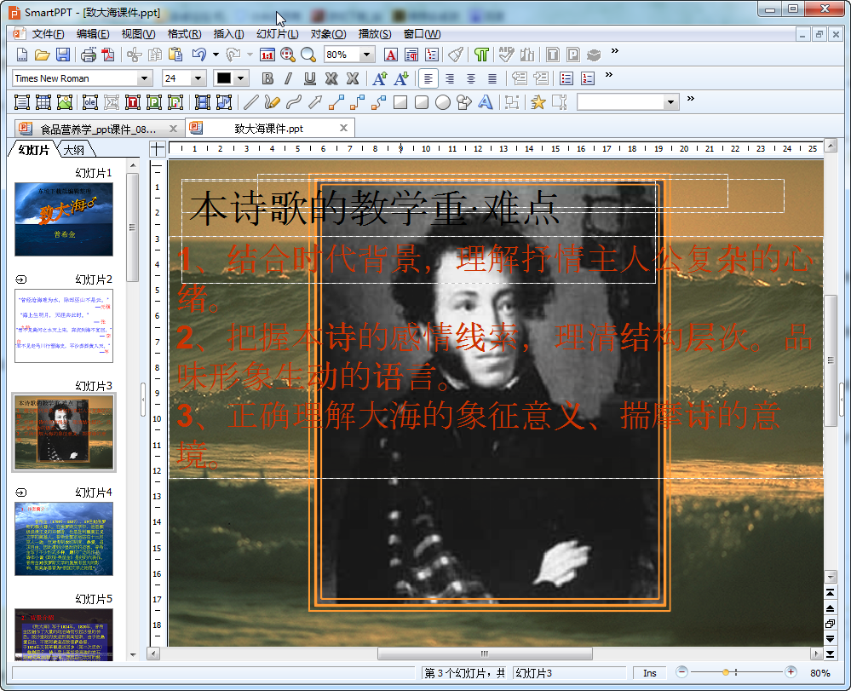Image resolution: width=851 pixels, height=691 pixels.
Task: Open AutoShapes icon
Action: pos(464,102)
